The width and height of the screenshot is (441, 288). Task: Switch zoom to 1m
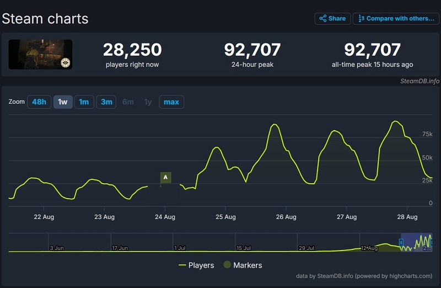(84, 102)
